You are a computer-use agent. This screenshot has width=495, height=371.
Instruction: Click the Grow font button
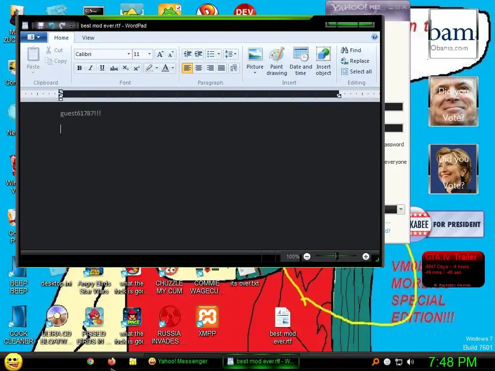(x=160, y=54)
